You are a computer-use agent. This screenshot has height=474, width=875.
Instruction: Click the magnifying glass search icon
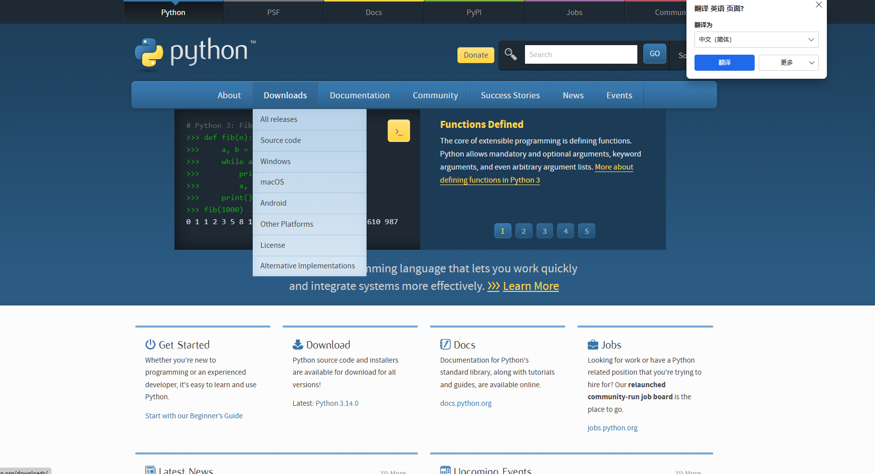tap(510, 54)
